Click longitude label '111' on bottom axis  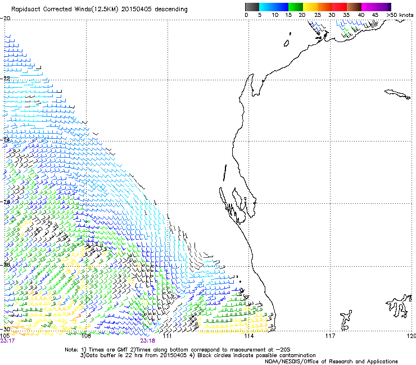pyautogui.click(x=167, y=336)
